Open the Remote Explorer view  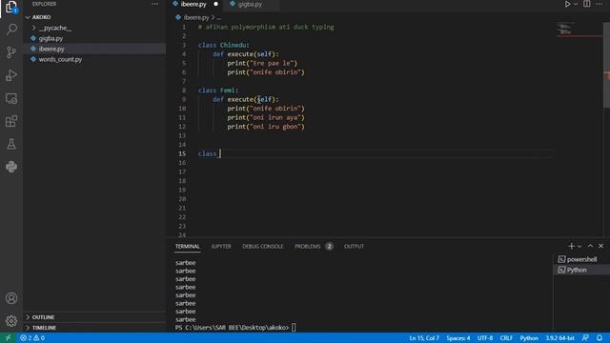coord(11,98)
